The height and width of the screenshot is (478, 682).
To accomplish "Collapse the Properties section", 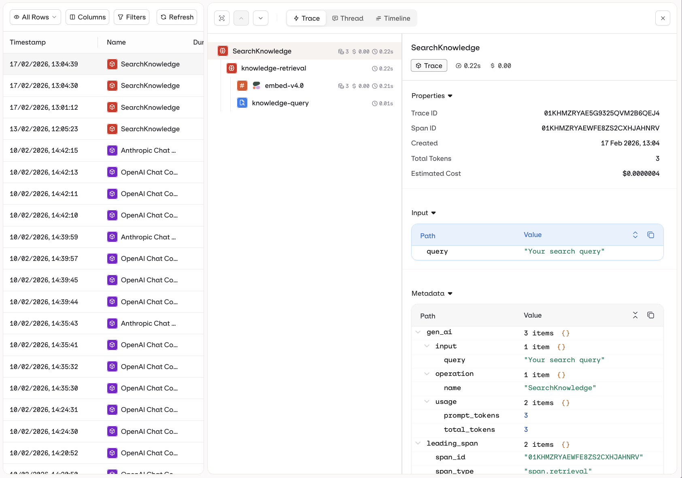I will pyautogui.click(x=432, y=96).
